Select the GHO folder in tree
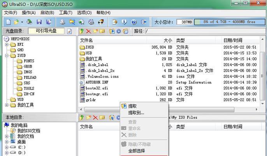Screen dimensions: 267x156 click(x=20, y=50)
